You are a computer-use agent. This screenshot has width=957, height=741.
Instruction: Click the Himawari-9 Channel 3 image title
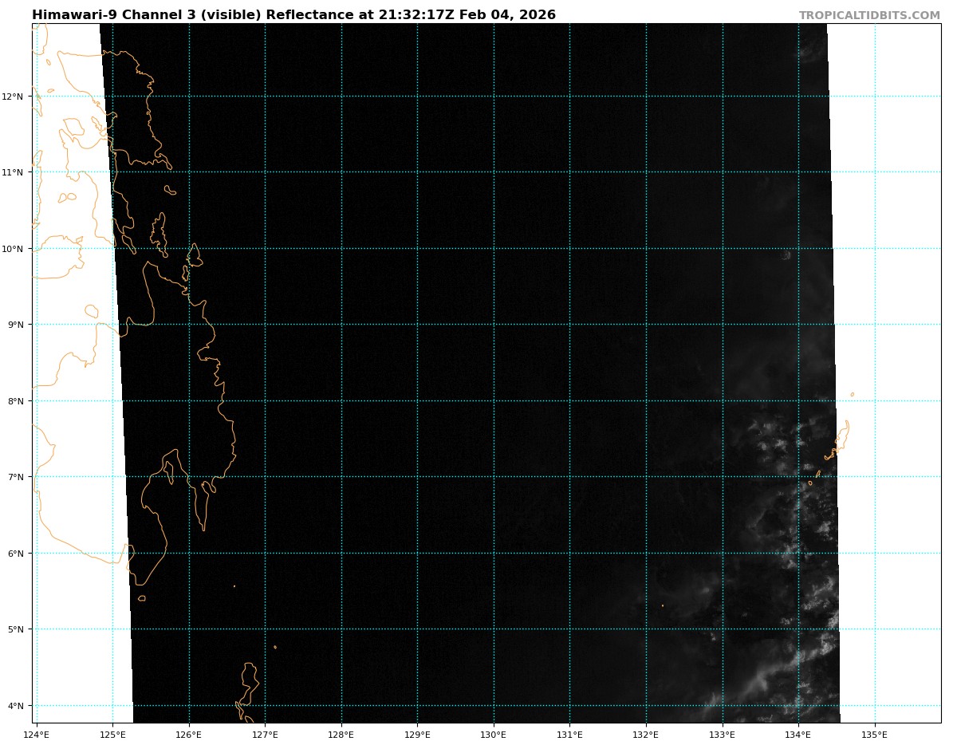(x=293, y=15)
